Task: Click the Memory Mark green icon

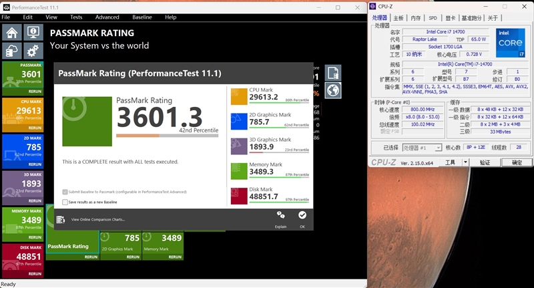Action: [x=239, y=171]
